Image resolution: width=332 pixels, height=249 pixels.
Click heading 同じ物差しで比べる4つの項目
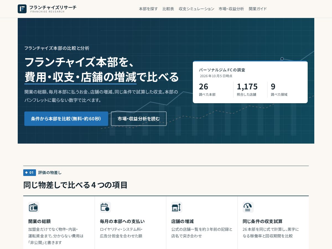[x=75, y=185]
